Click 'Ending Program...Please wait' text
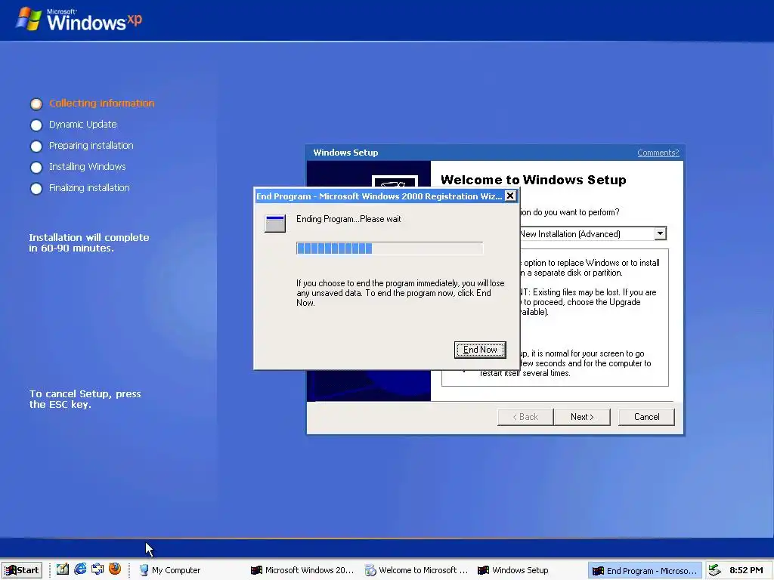Image resolution: width=774 pixels, height=580 pixels. [x=348, y=219]
